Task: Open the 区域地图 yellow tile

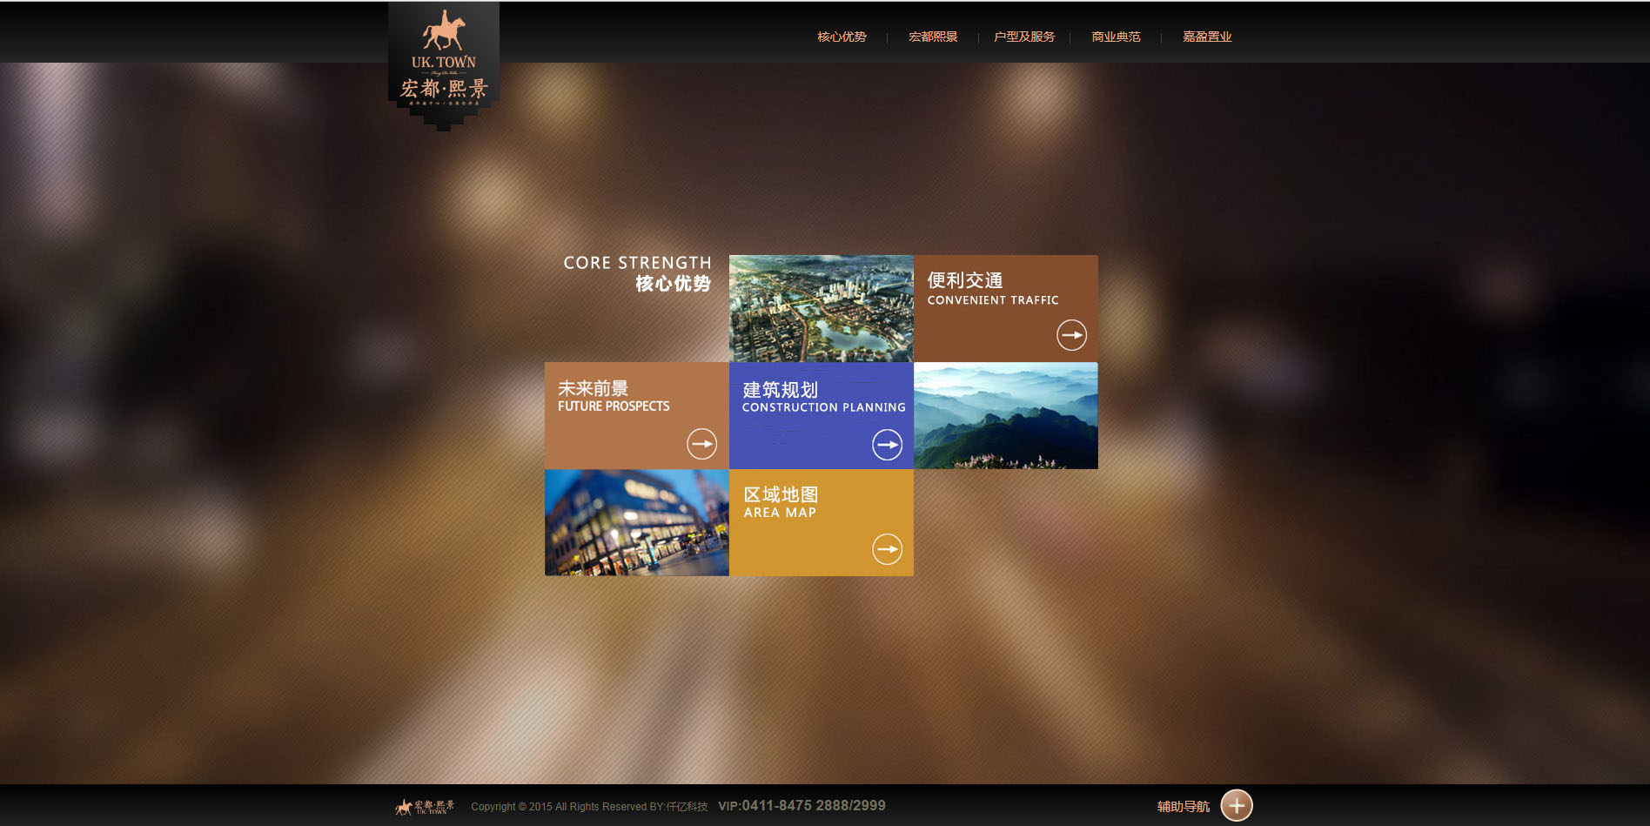Action: 821,522
